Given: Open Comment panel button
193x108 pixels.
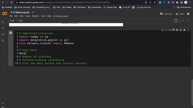Looking at the screenshot, I should 166,14.
